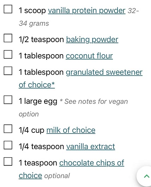Tap the 'optional' note after chocolate chips
Viewport: 151px width, 187px height.
coord(57,176)
